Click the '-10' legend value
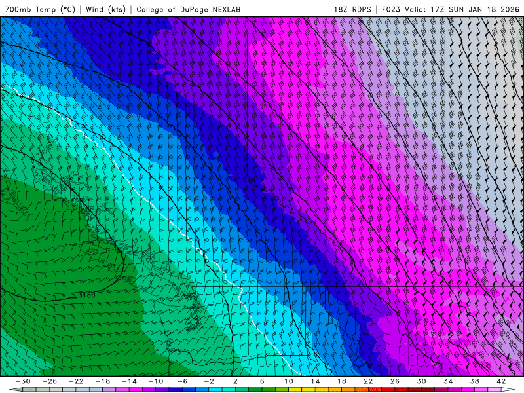This screenshot has width=524, height=393. pyautogui.click(x=156, y=381)
